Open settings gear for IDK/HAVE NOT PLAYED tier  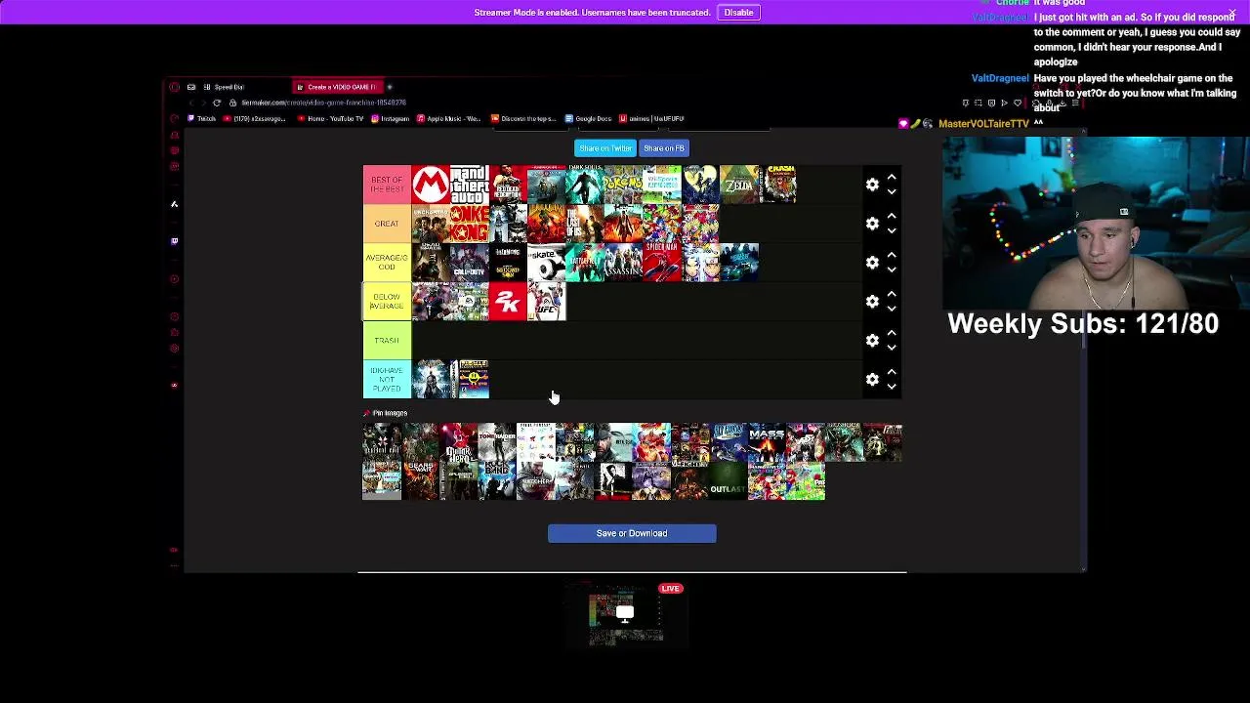click(x=872, y=380)
